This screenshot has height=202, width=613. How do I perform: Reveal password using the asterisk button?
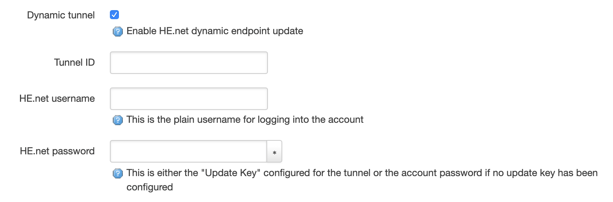274,151
